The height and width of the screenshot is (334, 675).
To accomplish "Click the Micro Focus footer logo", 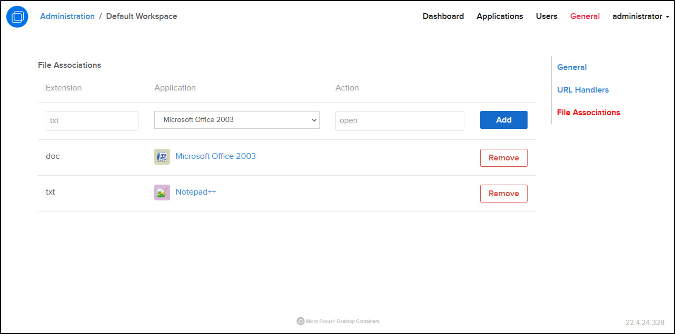I will [x=301, y=321].
